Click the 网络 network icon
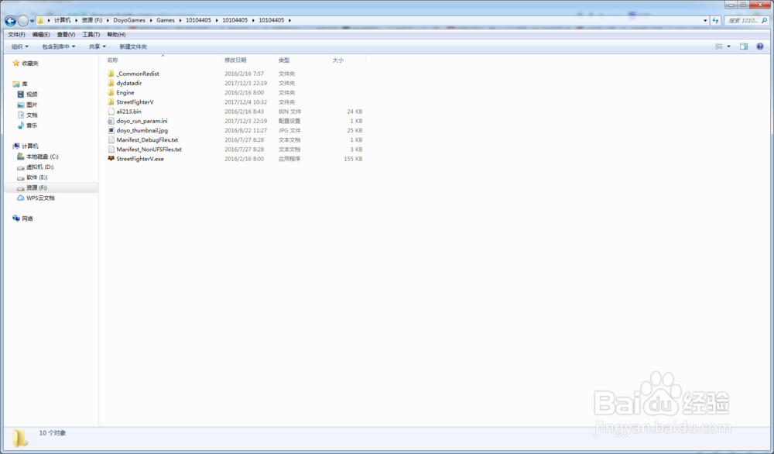The width and height of the screenshot is (774, 454). 16,218
